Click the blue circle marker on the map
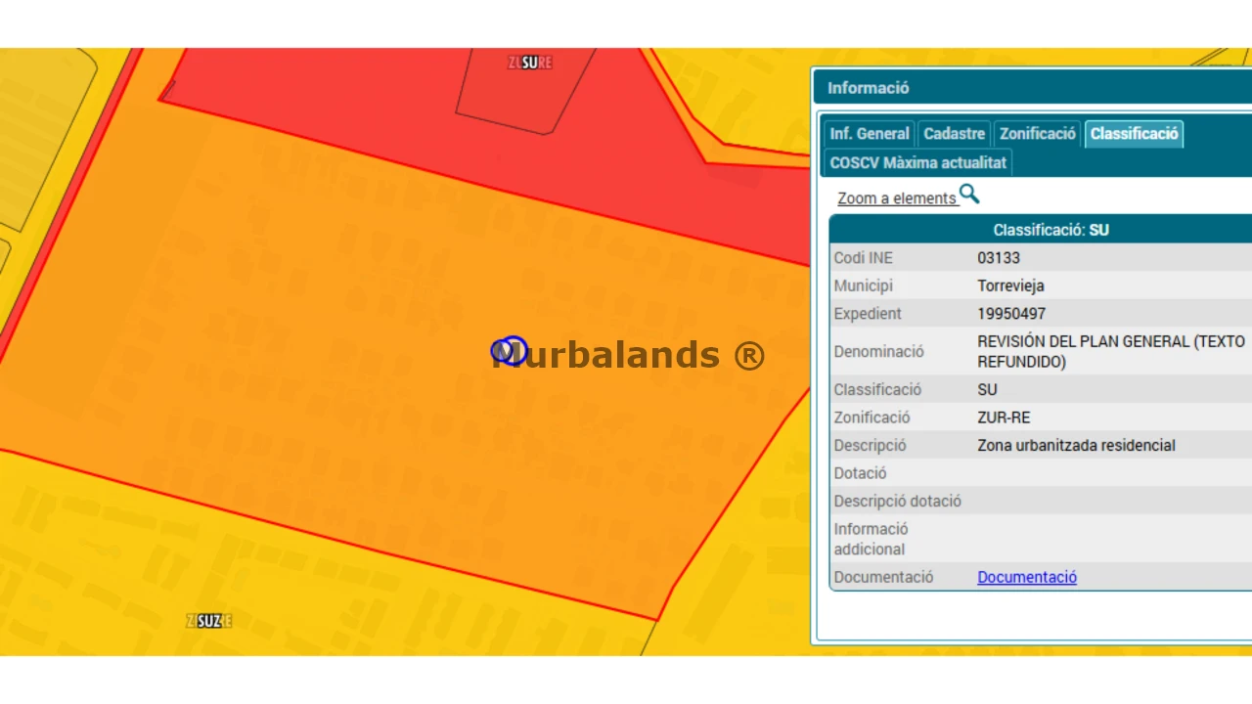The width and height of the screenshot is (1252, 704). coord(510,351)
